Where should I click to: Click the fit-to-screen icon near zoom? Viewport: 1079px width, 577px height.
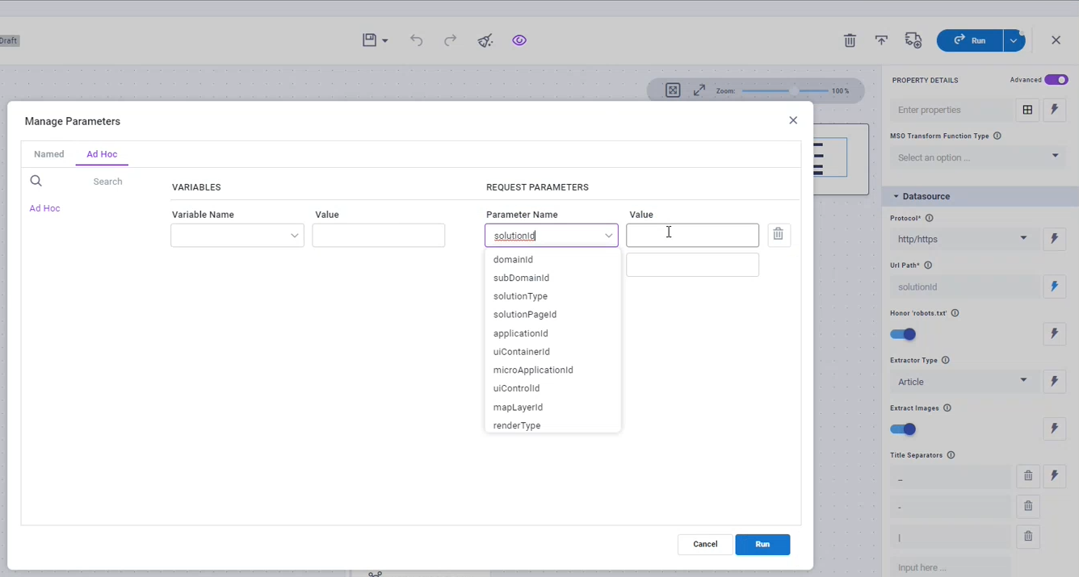[673, 90]
